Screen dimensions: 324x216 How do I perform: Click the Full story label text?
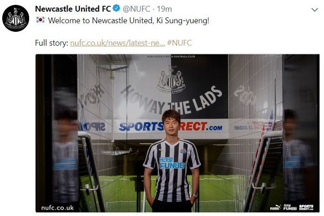51,43
